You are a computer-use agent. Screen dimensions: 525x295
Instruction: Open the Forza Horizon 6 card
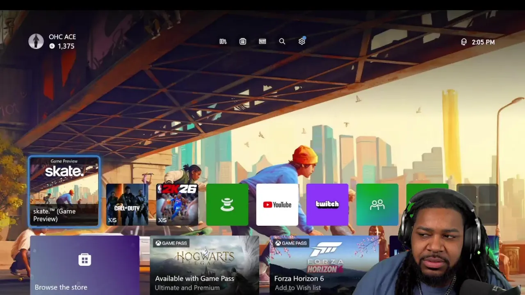pos(324,265)
